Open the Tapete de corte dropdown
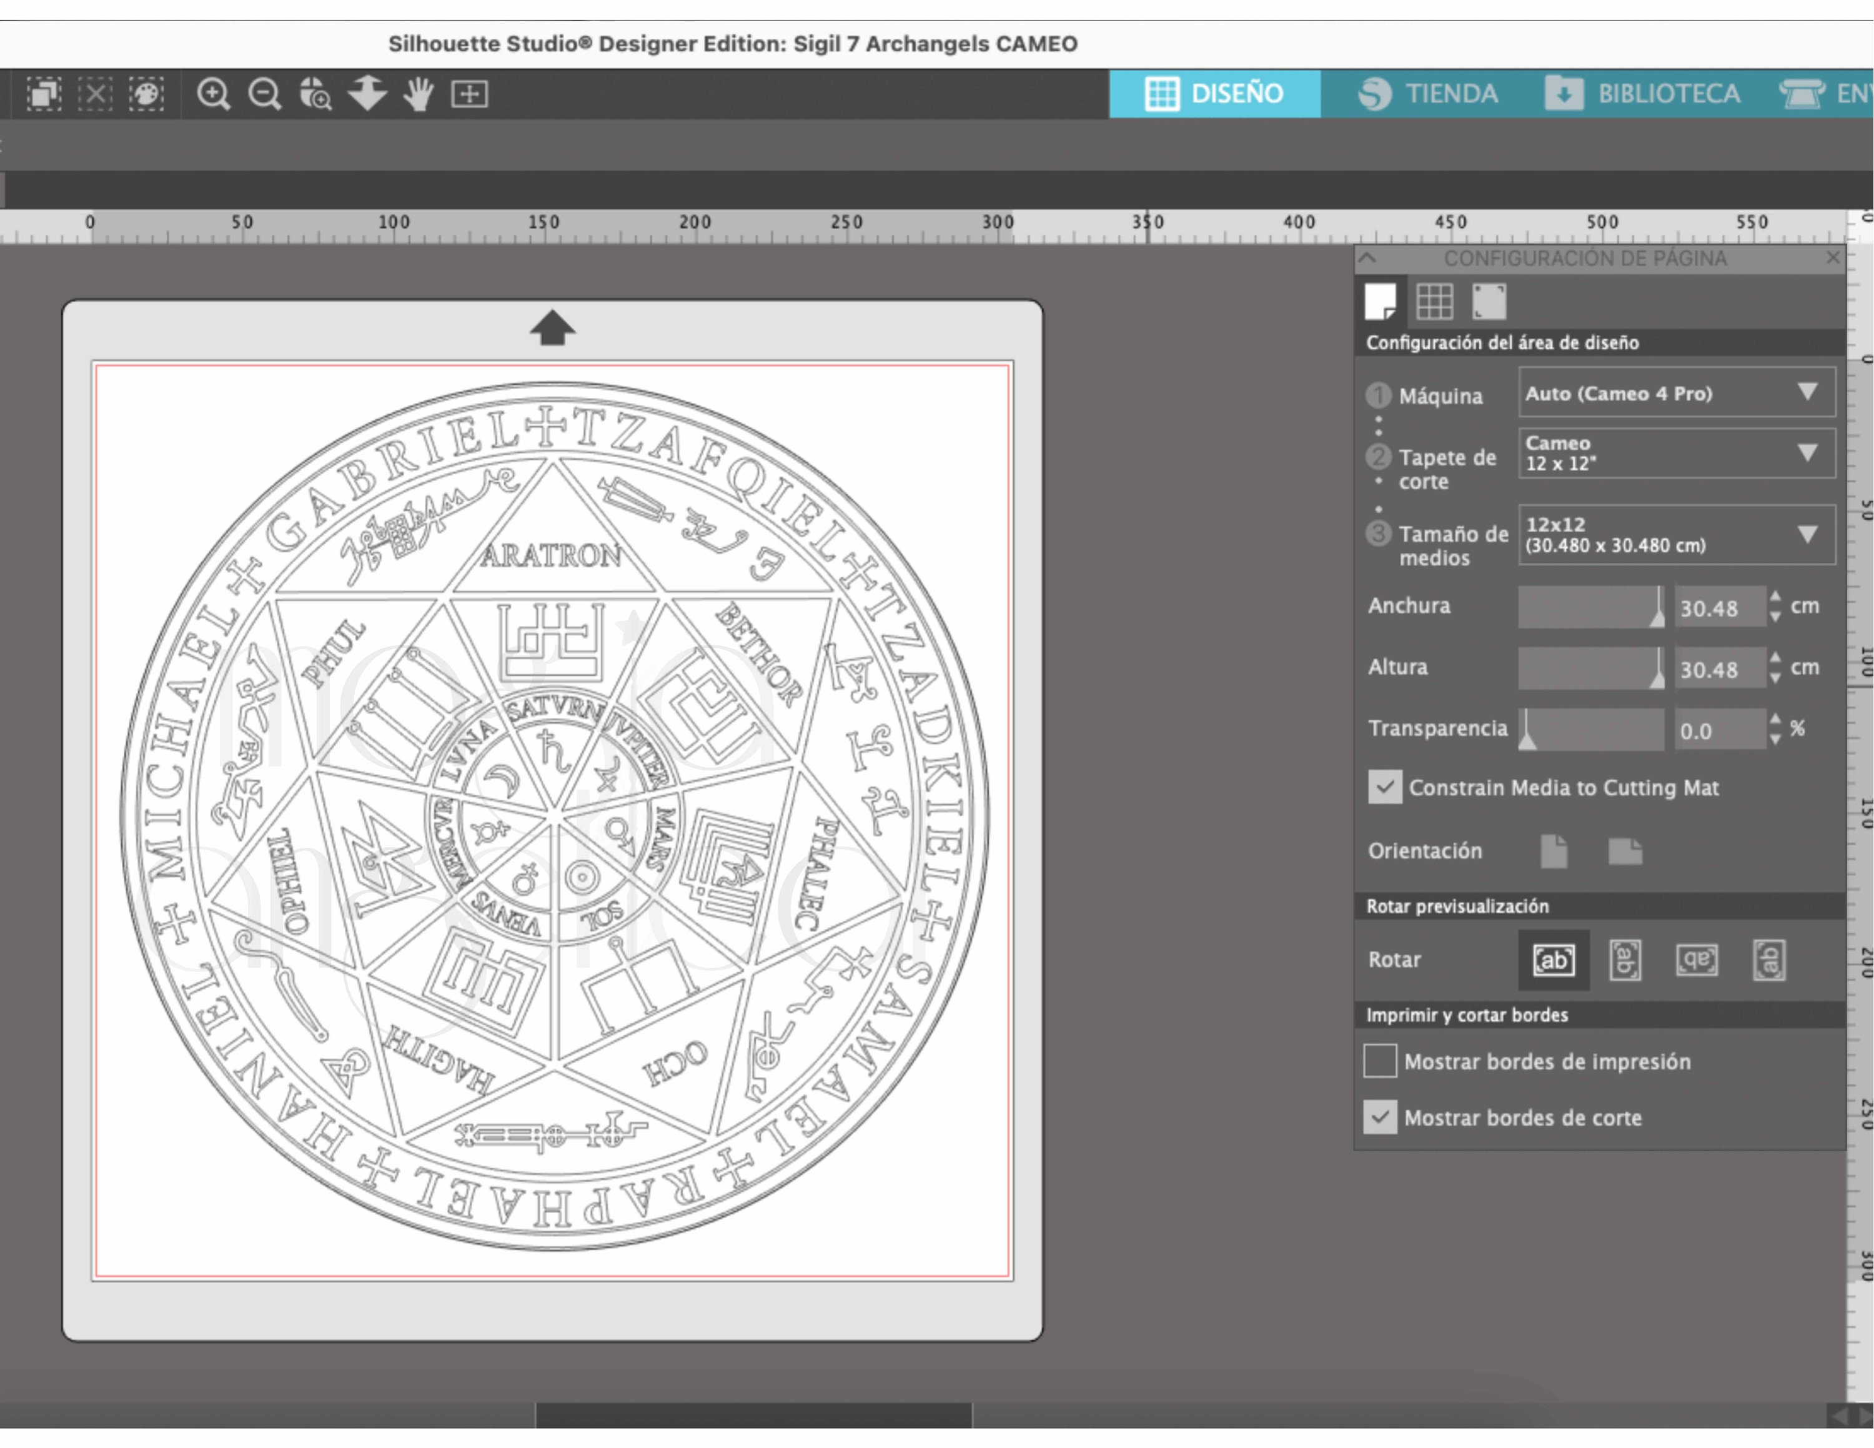1874x1448 pixels. pos(1675,453)
